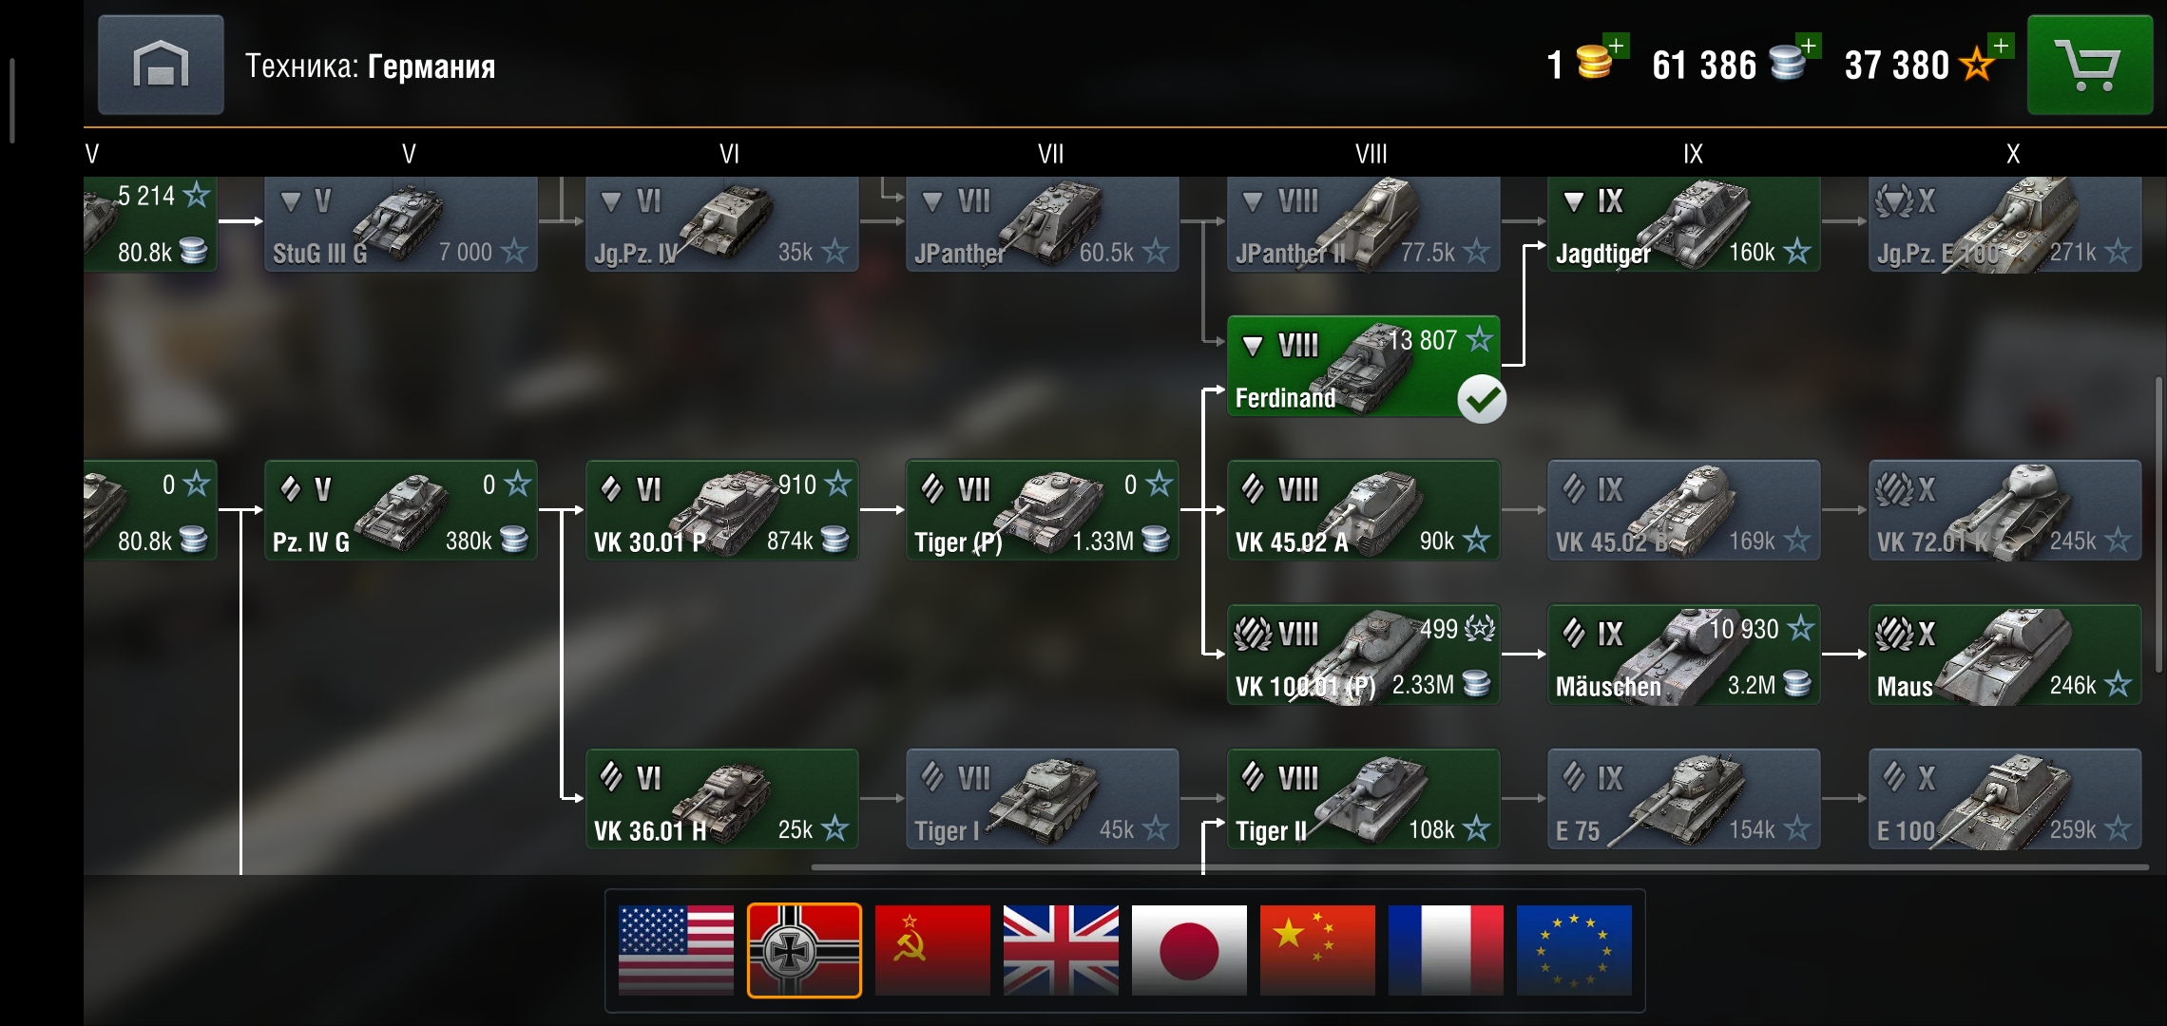Select the VK 100.01 (P) tank
This screenshot has width=2167, height=1026.
click(x=1363, y=655)
